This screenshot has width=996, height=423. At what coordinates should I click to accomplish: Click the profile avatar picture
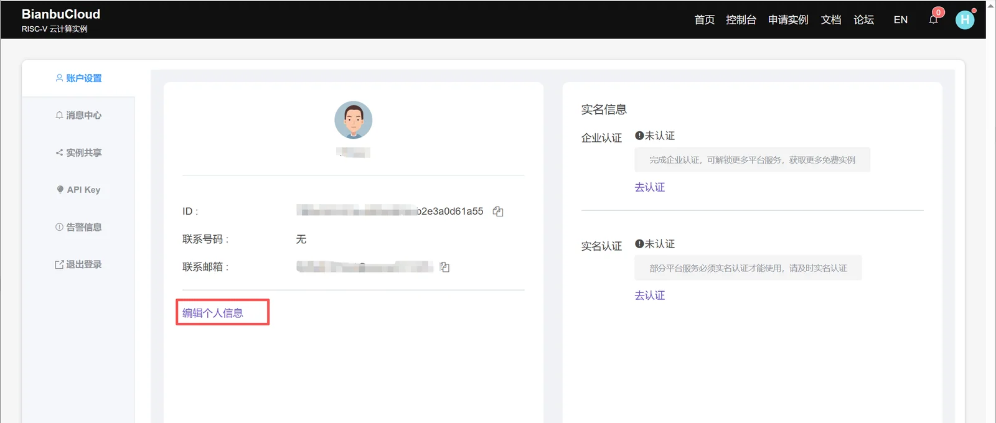[354, 120]
